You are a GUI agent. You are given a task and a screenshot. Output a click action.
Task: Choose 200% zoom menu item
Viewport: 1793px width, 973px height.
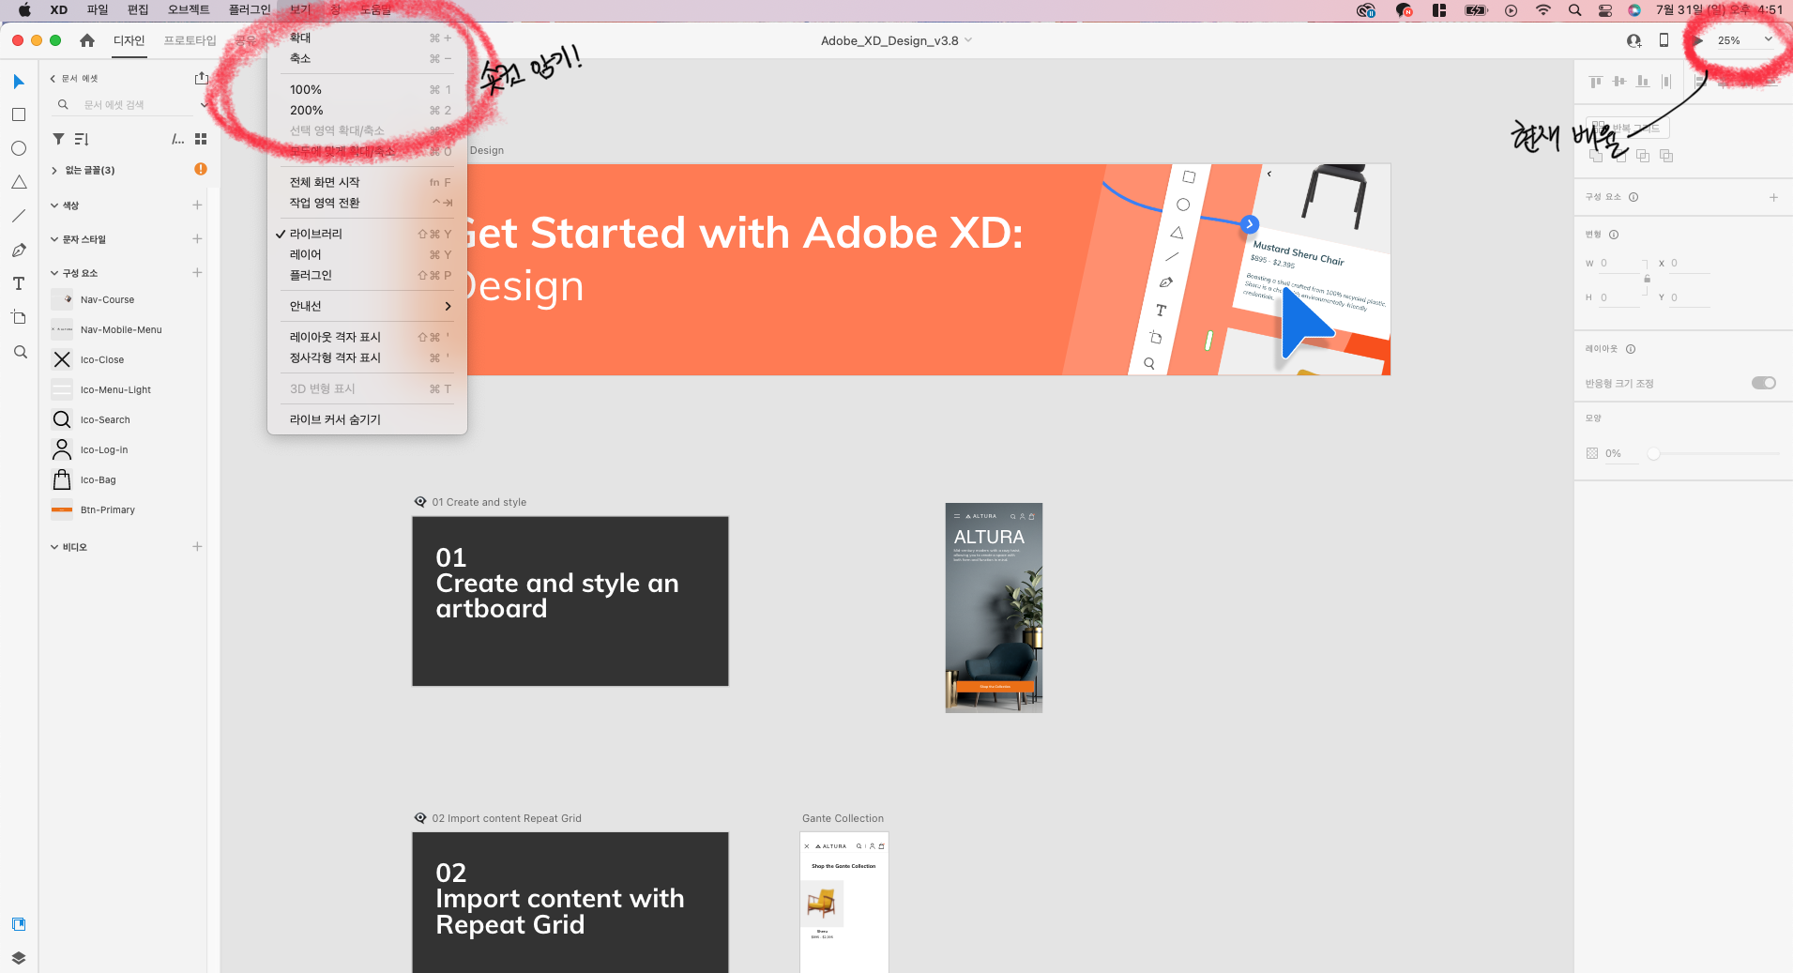click(x=367, y=111)
